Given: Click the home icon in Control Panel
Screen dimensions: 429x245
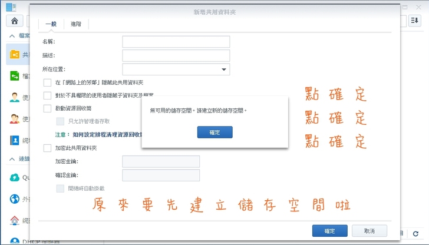Looking at the screenshot, I should click(15, 21).
